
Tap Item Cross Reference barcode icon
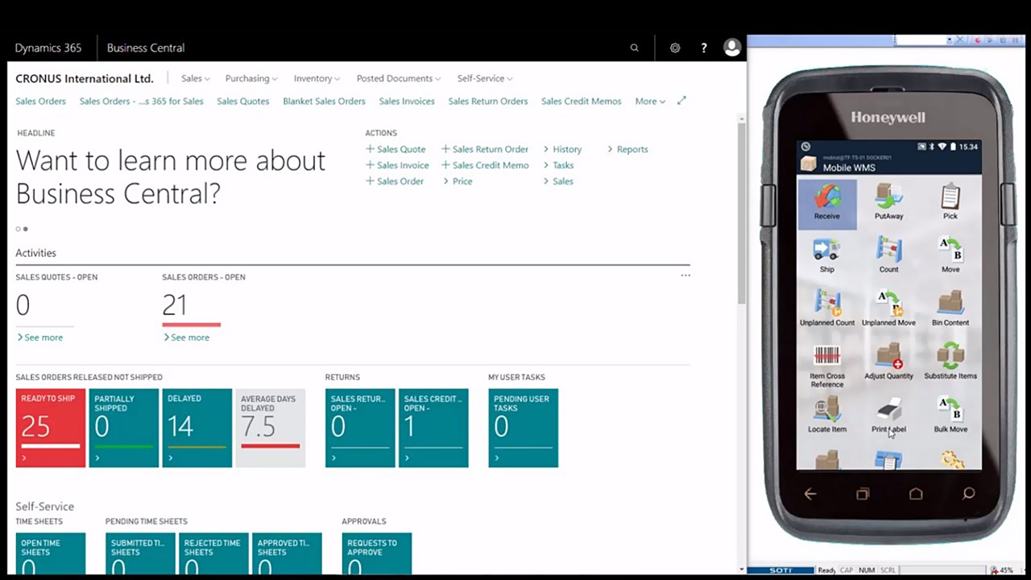[827, 367]
